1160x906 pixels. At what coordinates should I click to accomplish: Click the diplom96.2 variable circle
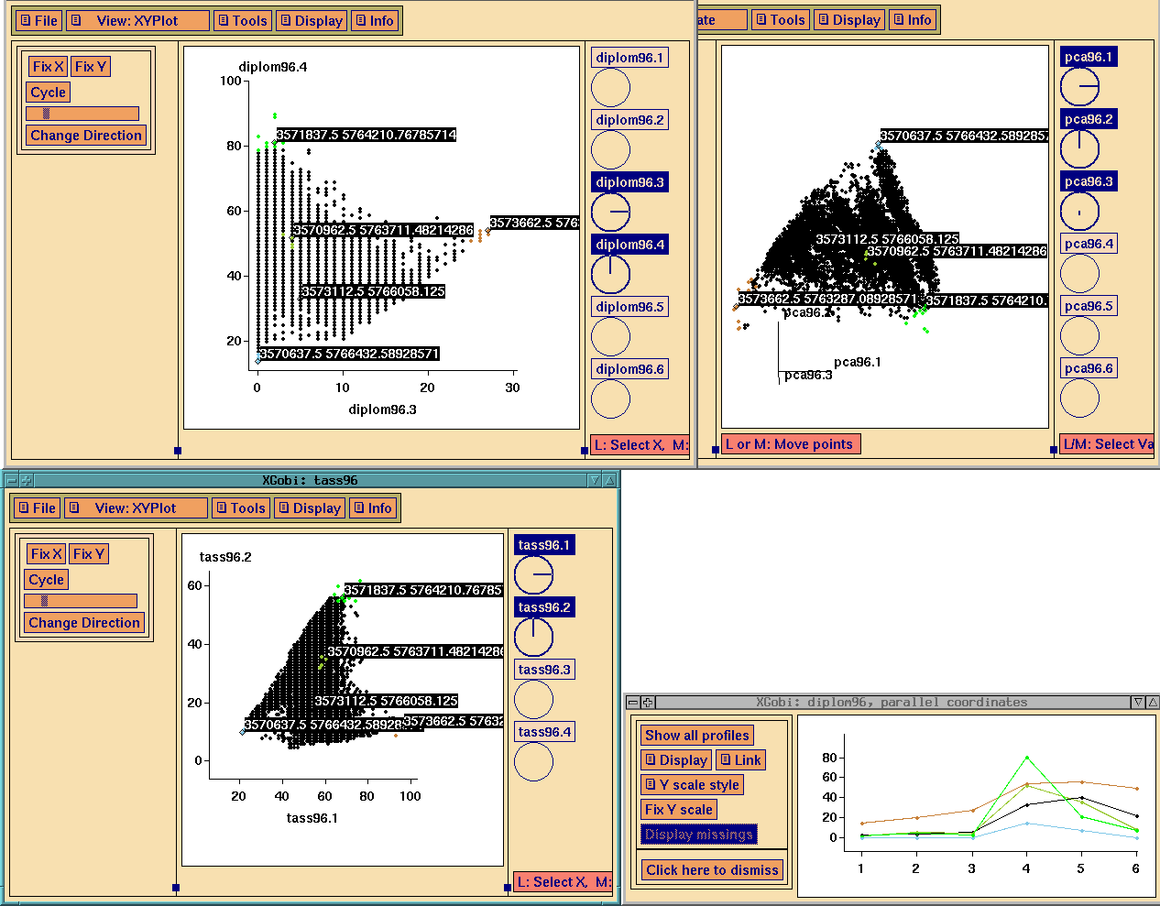click(x=610, y=150)
